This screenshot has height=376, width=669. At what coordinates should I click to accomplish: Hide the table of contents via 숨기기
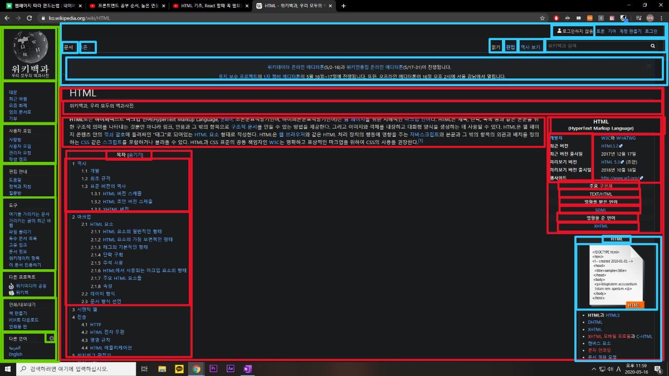click(x=135, y=155)
